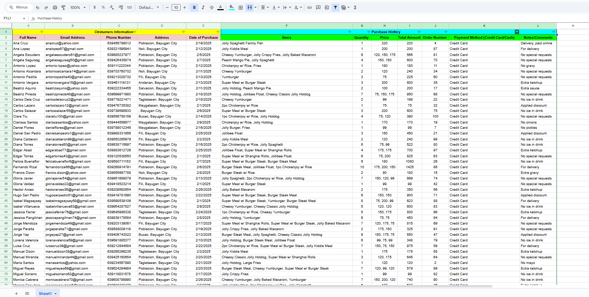Add a new sheet

[16, 293]
